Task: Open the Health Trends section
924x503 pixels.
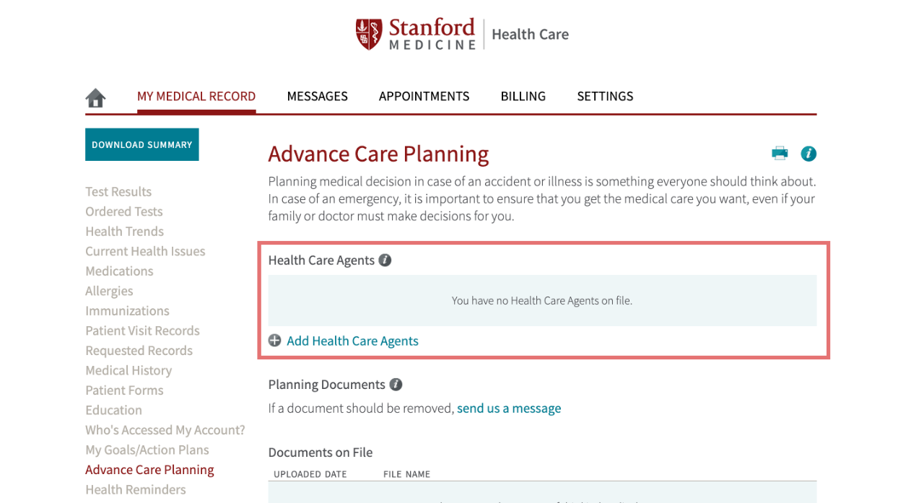Action: tap(124, 231)
